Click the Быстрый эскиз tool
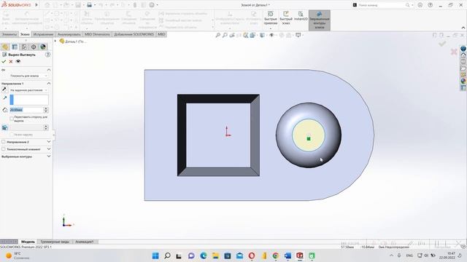Image resolution: width=467 pixels, height=262 pixels. tap(286, 18)
